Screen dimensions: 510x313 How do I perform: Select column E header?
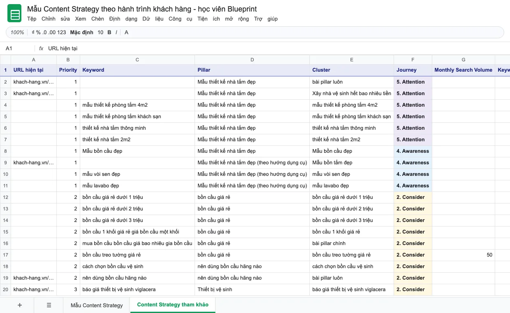[x=352, y=60]
